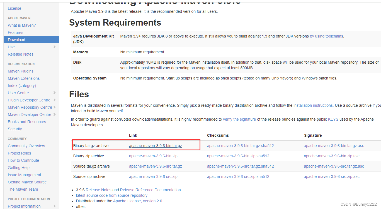Open apache-maven-3.9.6-bin.tar.gz.asc signature
This screenshot has height=209, width=381.
click(334, 146)
